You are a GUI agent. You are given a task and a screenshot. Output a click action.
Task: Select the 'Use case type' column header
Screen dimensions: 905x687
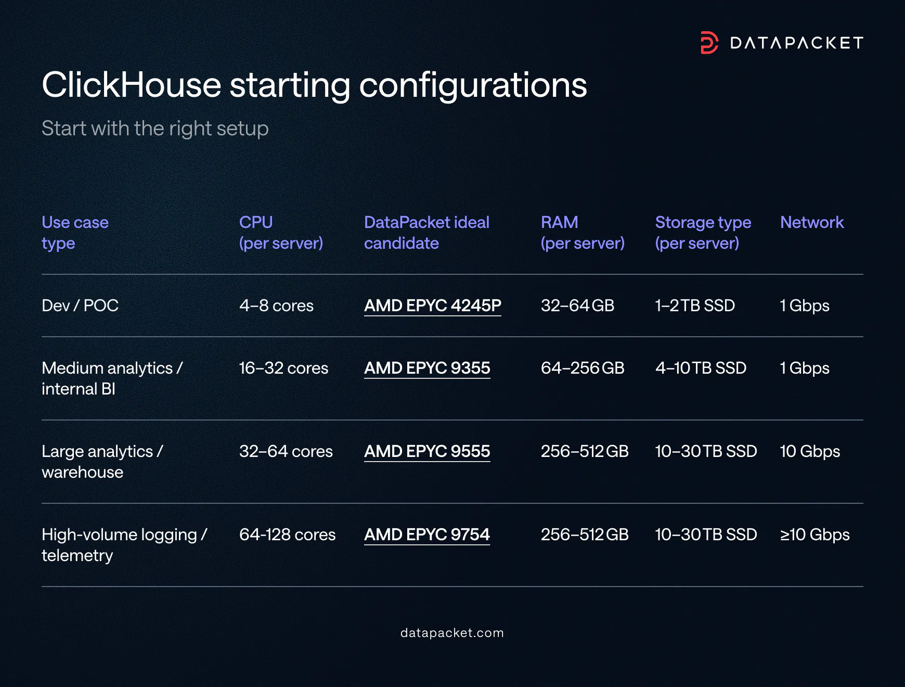pos(75,233)
